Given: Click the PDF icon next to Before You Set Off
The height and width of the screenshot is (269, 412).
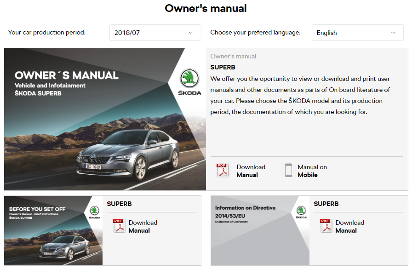Looking at the screenshot, I should click(x=119, y=226).
